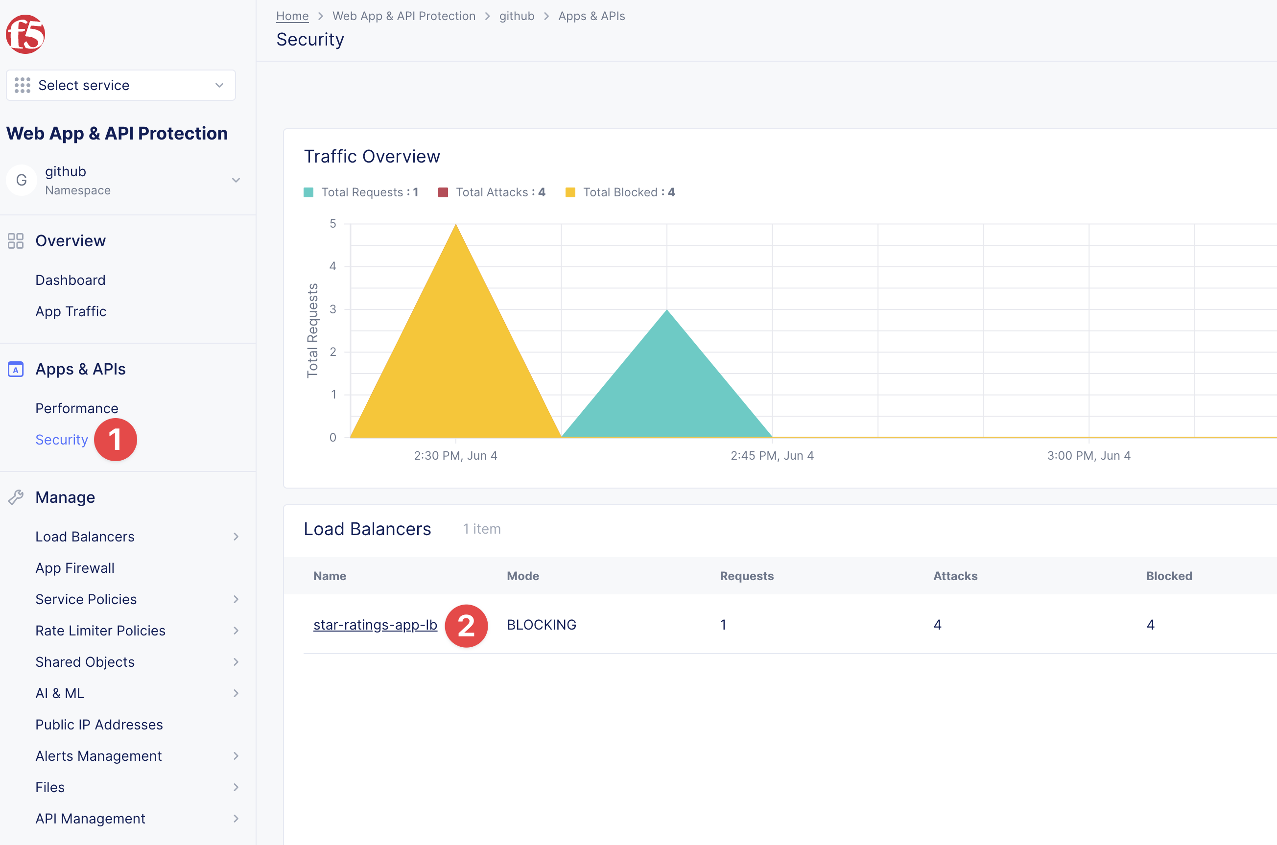Toggle Total Requests legend series
This screenshot has width=1277, height=845.
[x=369, y=192]
